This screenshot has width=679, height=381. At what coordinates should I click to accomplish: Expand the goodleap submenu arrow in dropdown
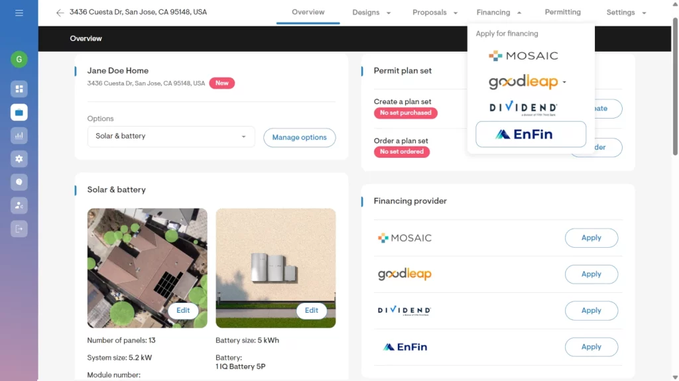(564, 83)
